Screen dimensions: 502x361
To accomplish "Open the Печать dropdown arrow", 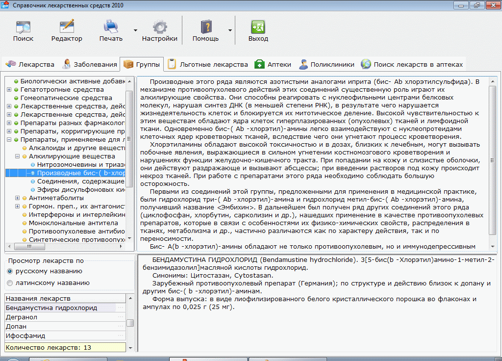I will (135, 30).
